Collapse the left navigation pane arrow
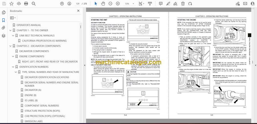 coord(85,65)
